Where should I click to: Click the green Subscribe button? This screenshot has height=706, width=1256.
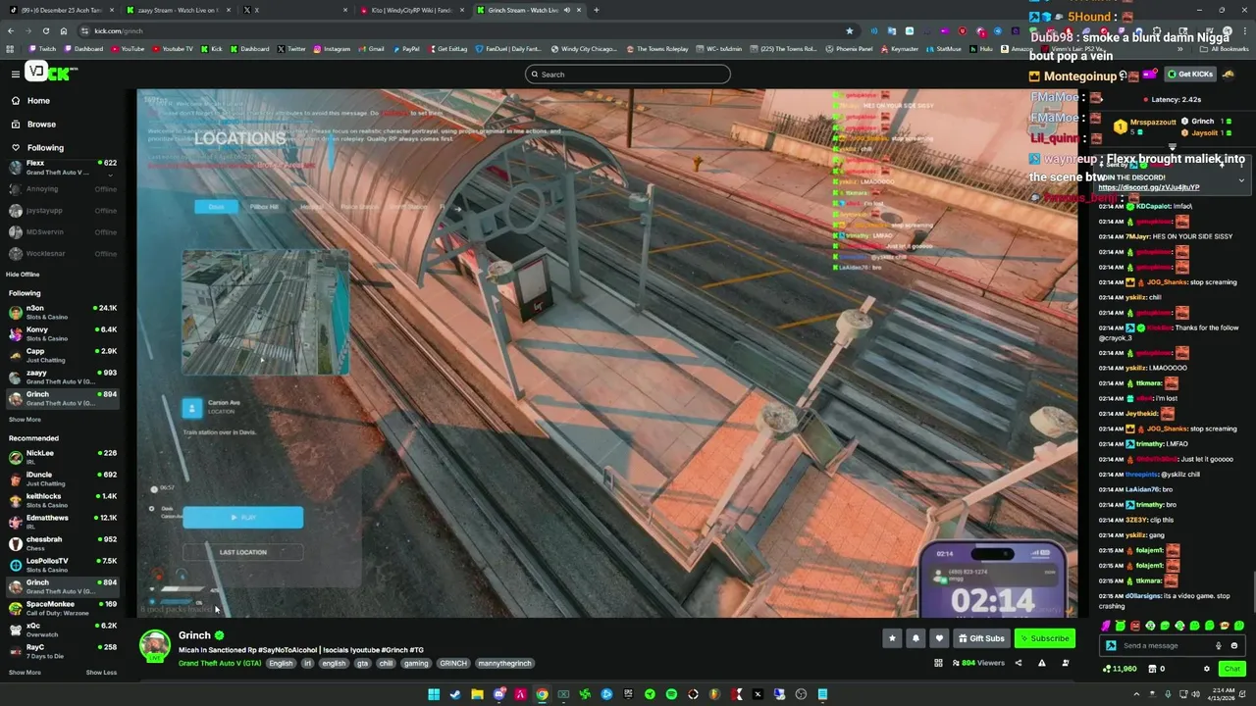click(x=1045, y=638)
